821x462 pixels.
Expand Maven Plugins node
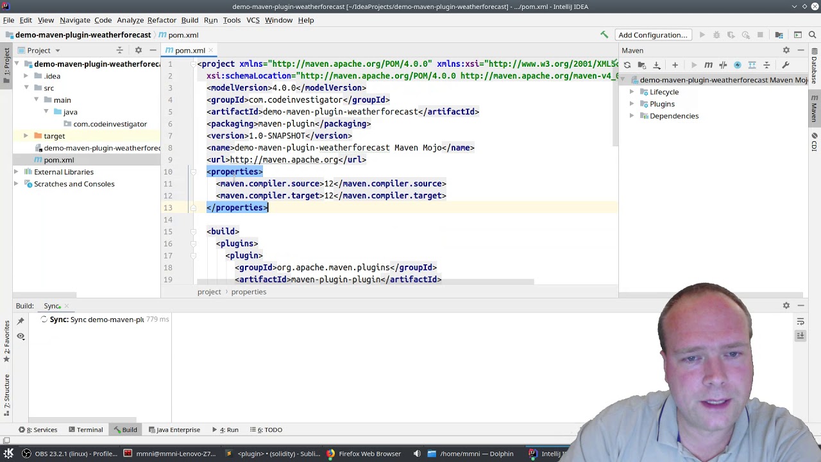pyautogui.click(x=632, y=104)
